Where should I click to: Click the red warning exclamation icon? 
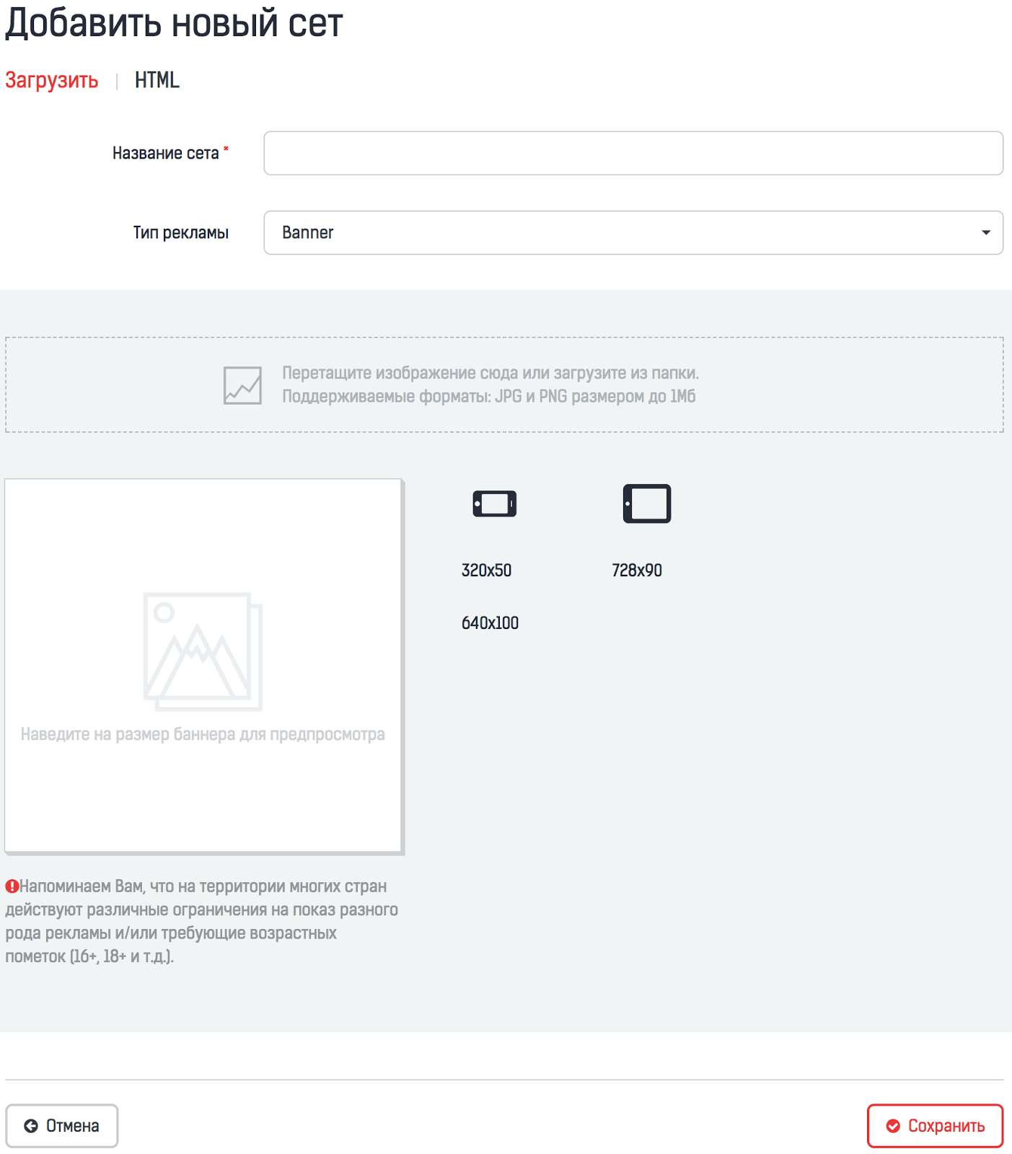click(12, 886)
